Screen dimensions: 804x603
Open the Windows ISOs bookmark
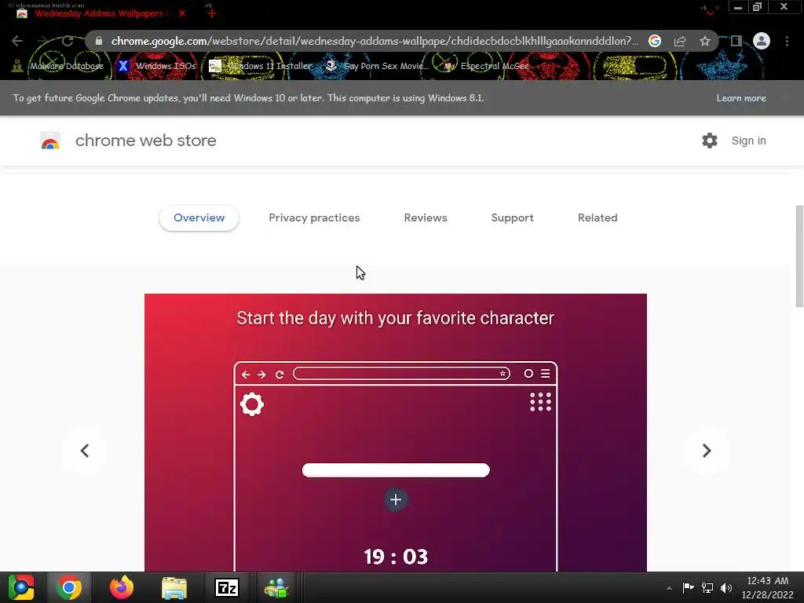157,66
